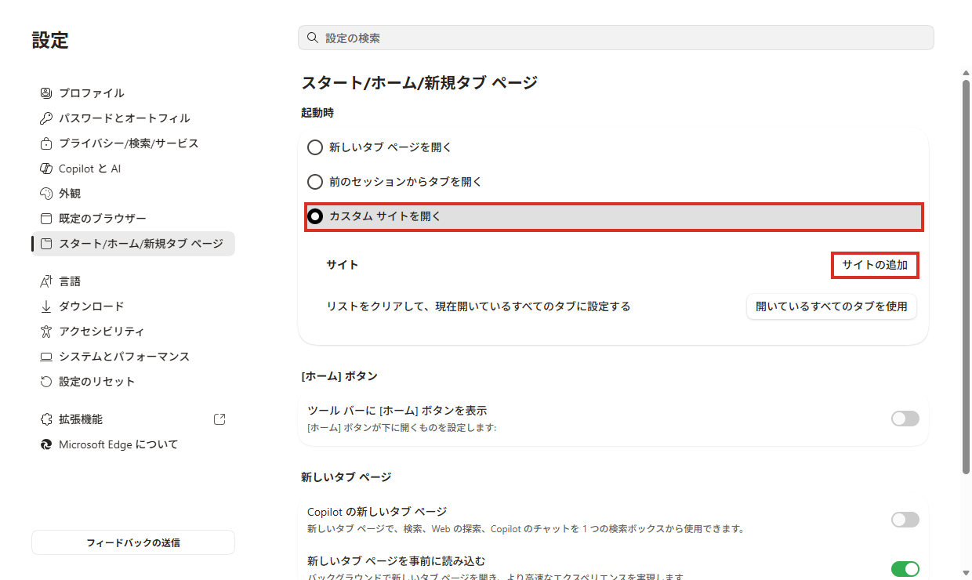Click the accessibility figure icon beside アクセシビリティ

45,332
